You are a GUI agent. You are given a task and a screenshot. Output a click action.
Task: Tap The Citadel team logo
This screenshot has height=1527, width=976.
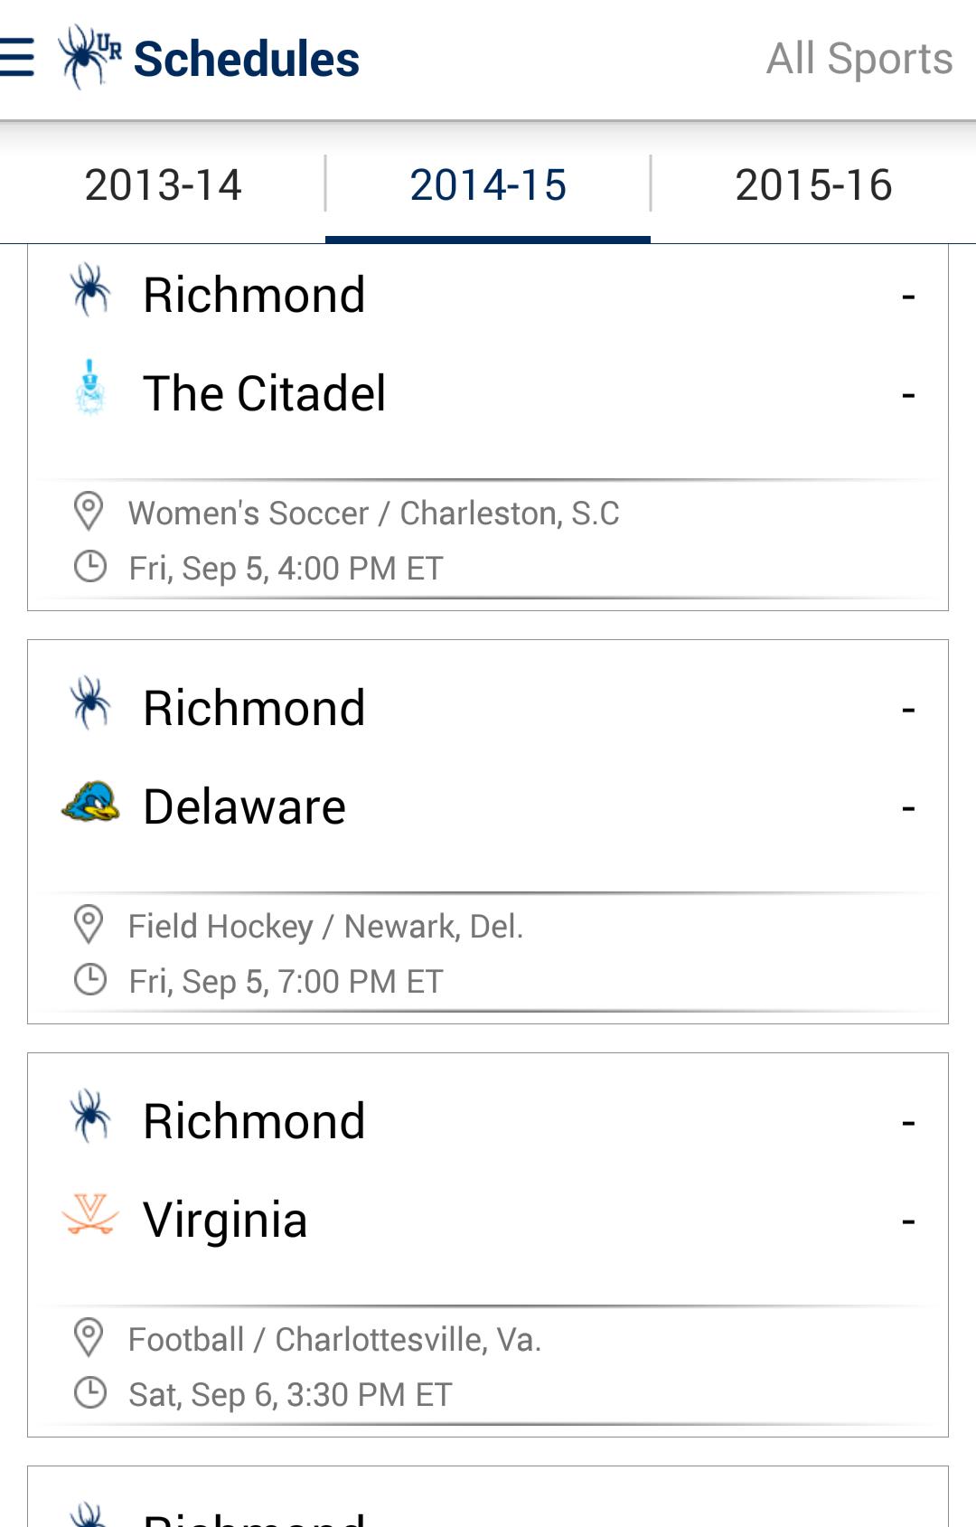pyautogui.click(x=89, y=389)
